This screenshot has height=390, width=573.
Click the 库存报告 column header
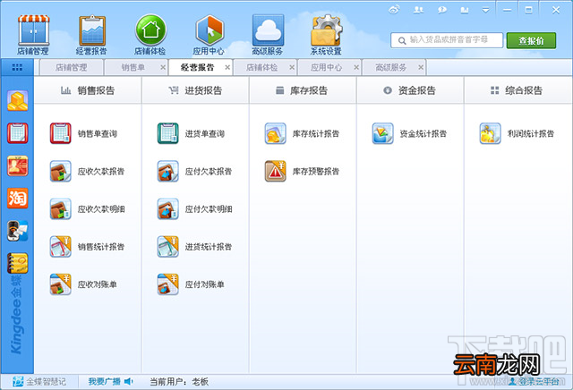(x=303, y=90)
